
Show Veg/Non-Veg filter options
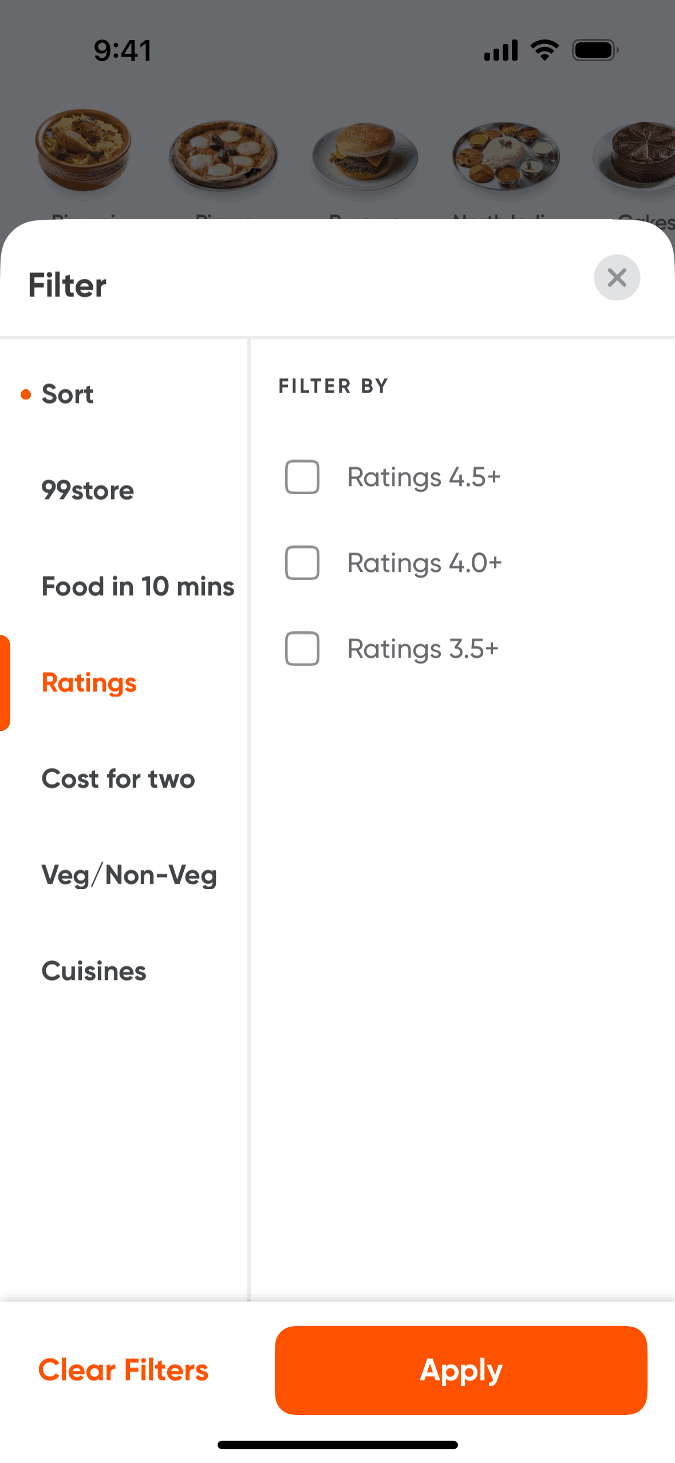click(129, 875)
